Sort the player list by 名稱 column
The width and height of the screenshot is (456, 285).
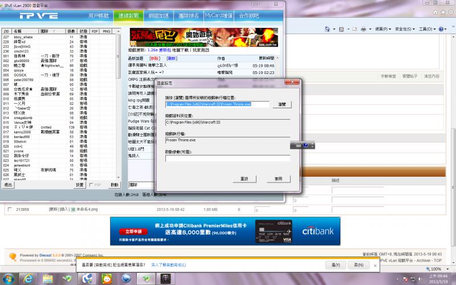pyautogui.click(x=26, y=31)
